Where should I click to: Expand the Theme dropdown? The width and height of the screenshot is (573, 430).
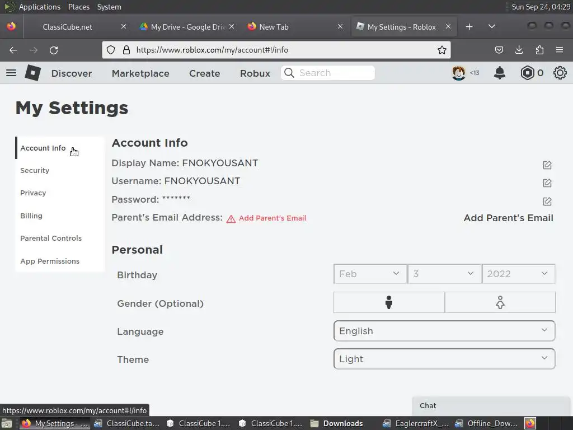(444, 359)
